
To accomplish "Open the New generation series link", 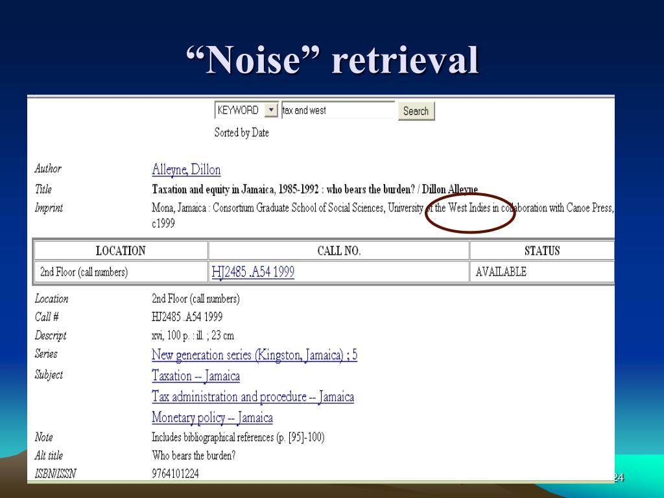I will [x=254, y=355].
